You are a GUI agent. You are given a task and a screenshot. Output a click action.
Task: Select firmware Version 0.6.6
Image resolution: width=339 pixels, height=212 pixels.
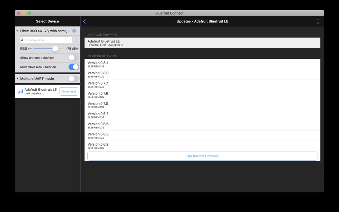pos(202,125)
